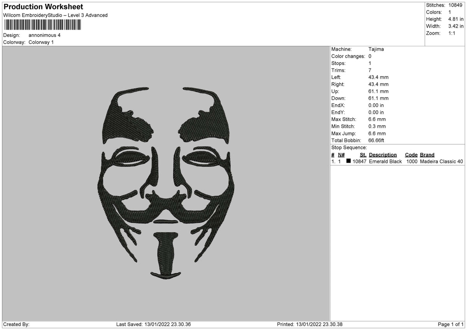Click the Left value 43.4 mm
Image resolution: width=467 pixels, height=330 pixels.
[x=378, y=77]
